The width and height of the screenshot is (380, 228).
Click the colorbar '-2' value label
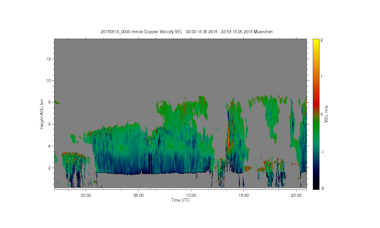coord(322,188)
